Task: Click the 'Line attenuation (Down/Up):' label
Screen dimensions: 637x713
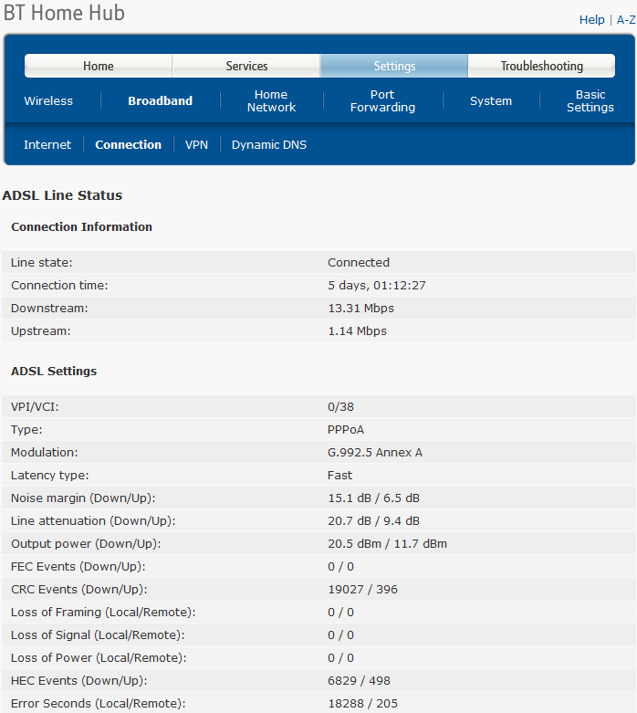Action: [93, 520]
